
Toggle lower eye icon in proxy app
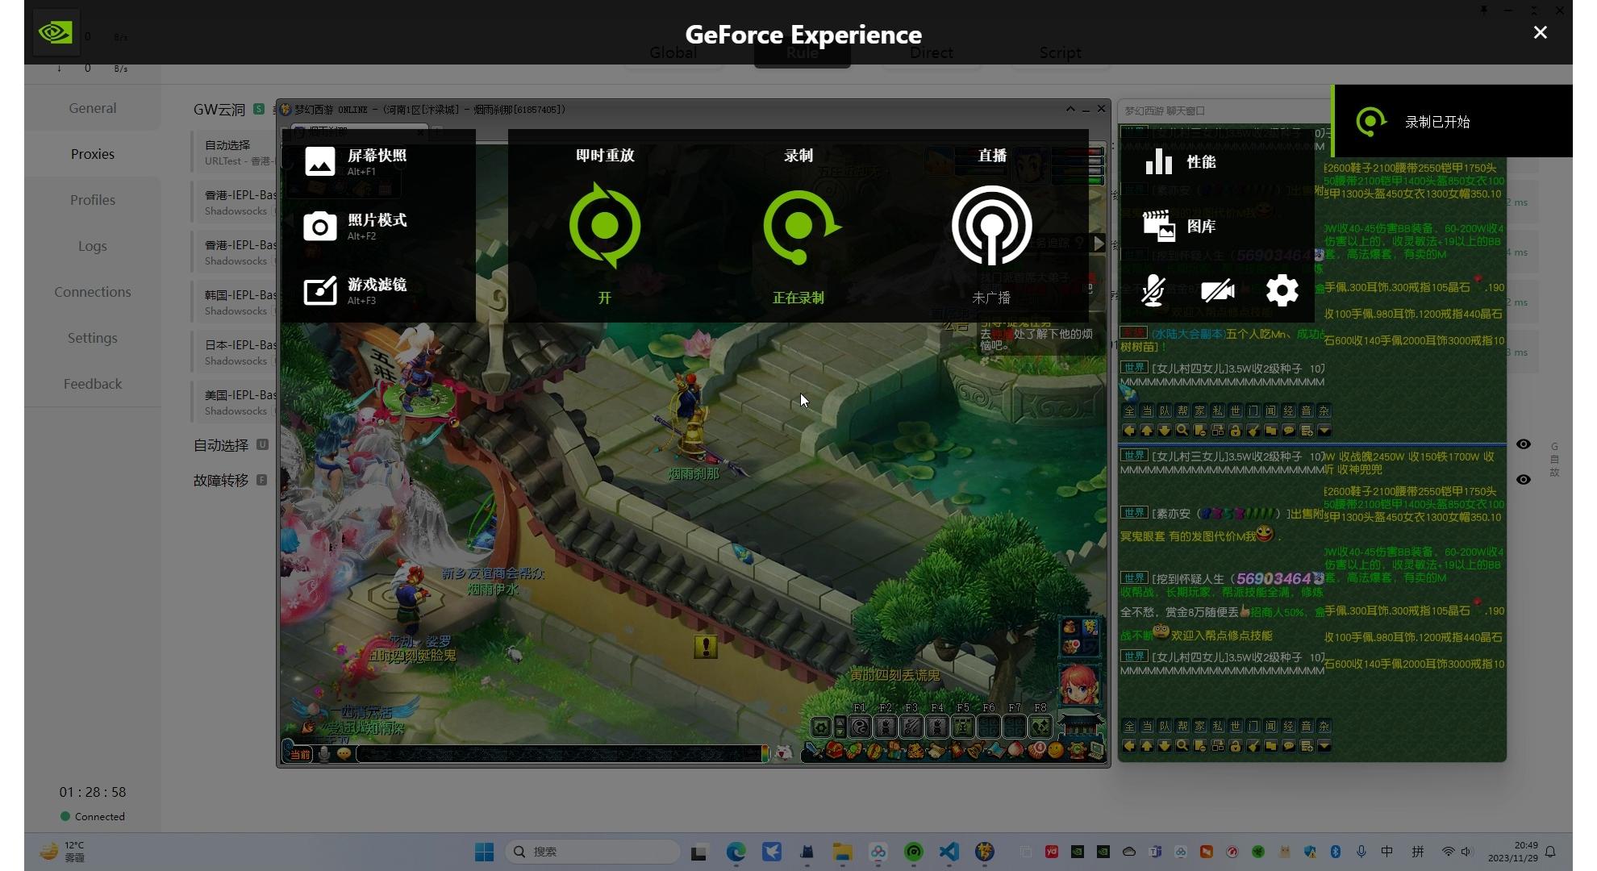1523,480
